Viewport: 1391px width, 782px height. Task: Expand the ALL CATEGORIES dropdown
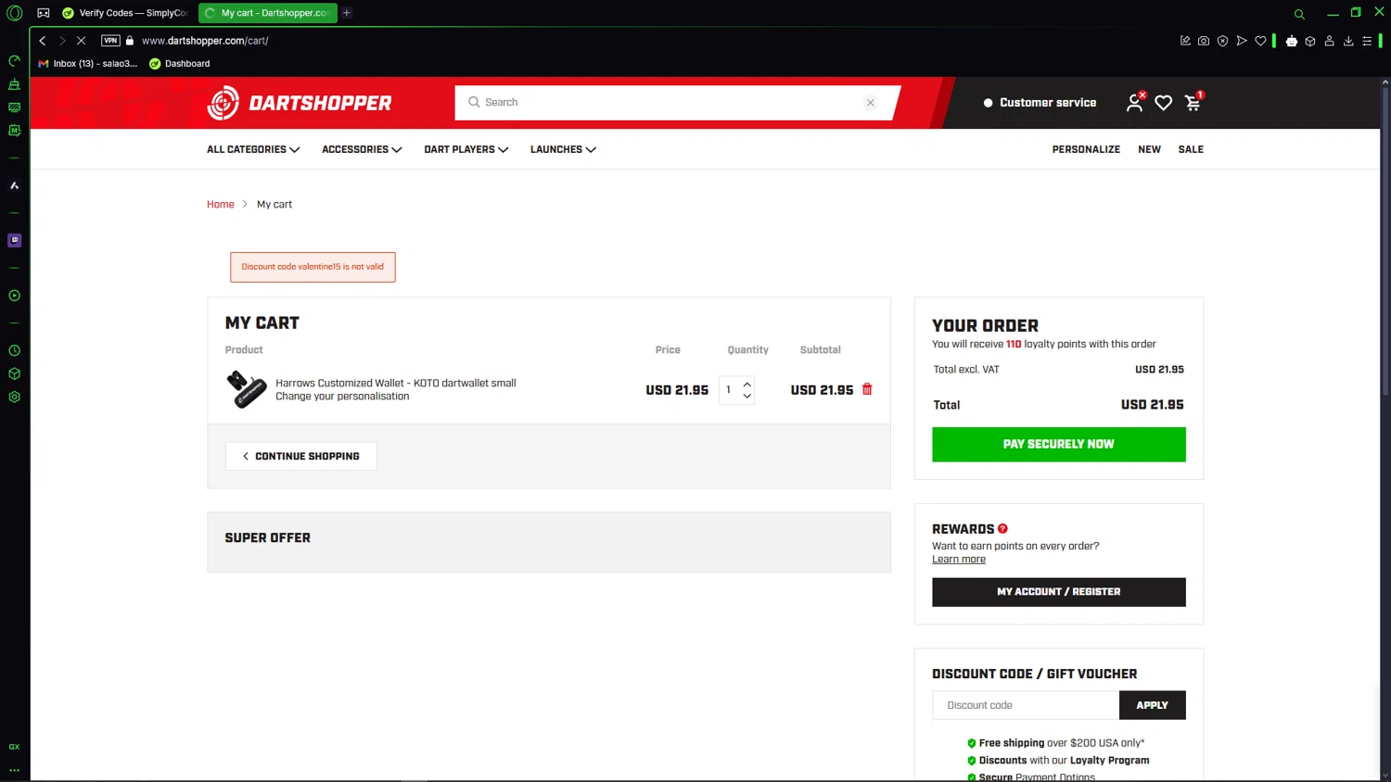(x=253, y=149)
